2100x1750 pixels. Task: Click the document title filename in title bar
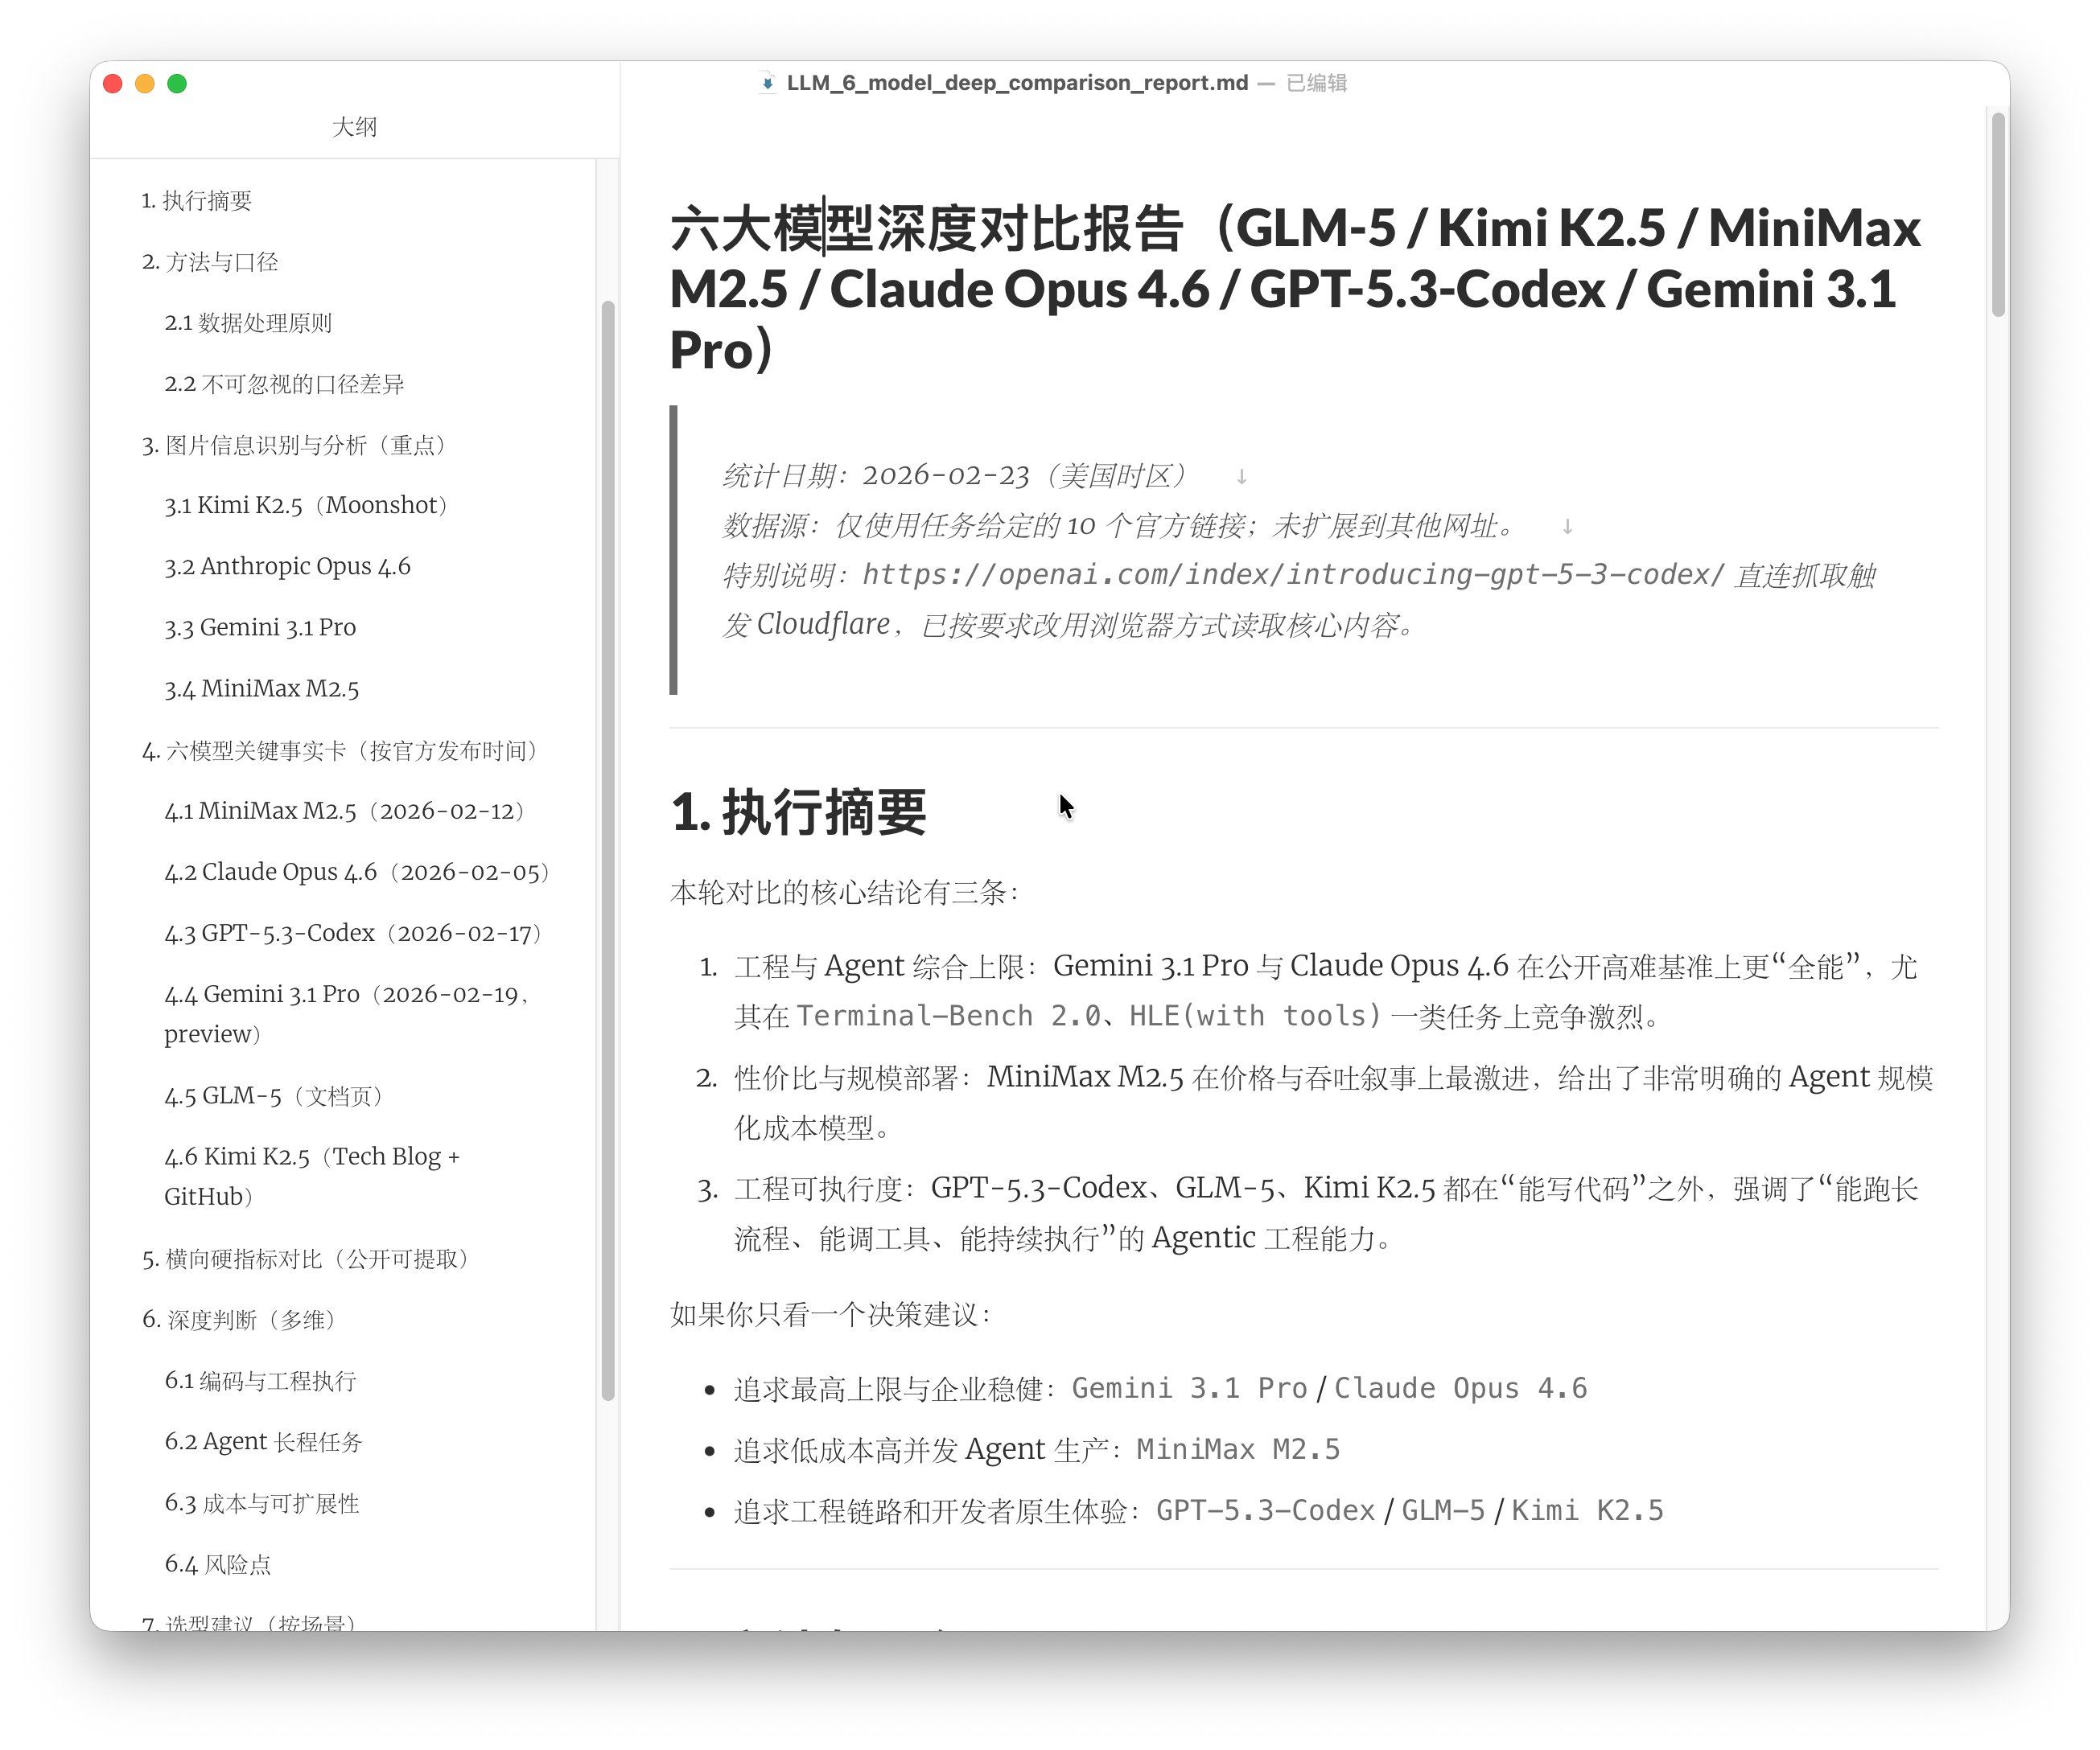tap(1017, 83)
